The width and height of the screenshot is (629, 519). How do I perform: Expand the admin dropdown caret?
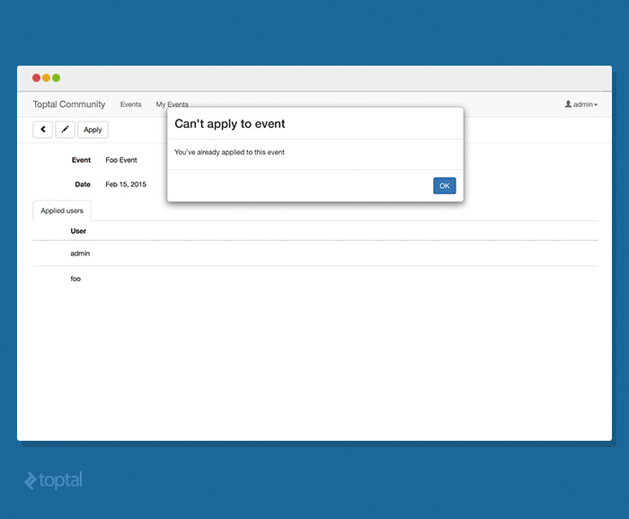point(596,105)
